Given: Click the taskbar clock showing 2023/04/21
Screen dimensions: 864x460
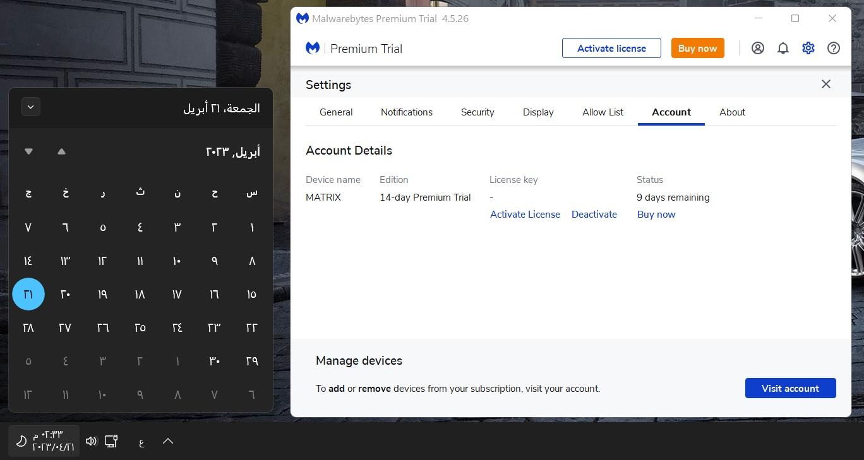Looking at the screenshot, I should [44, 441].
